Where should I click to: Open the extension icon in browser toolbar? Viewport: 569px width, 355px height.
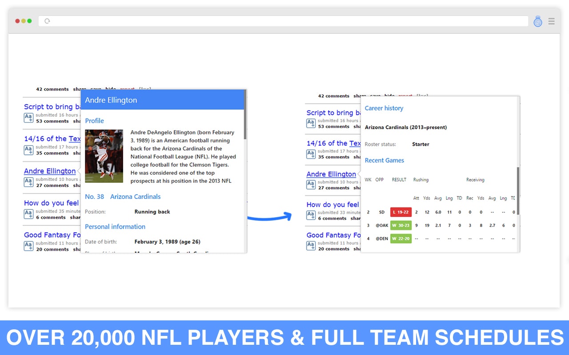(x=538, y=21)
